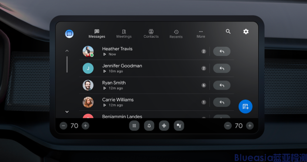Switch to the Meetings tab
The image size is (307, 162).
[x=124, y=34]
